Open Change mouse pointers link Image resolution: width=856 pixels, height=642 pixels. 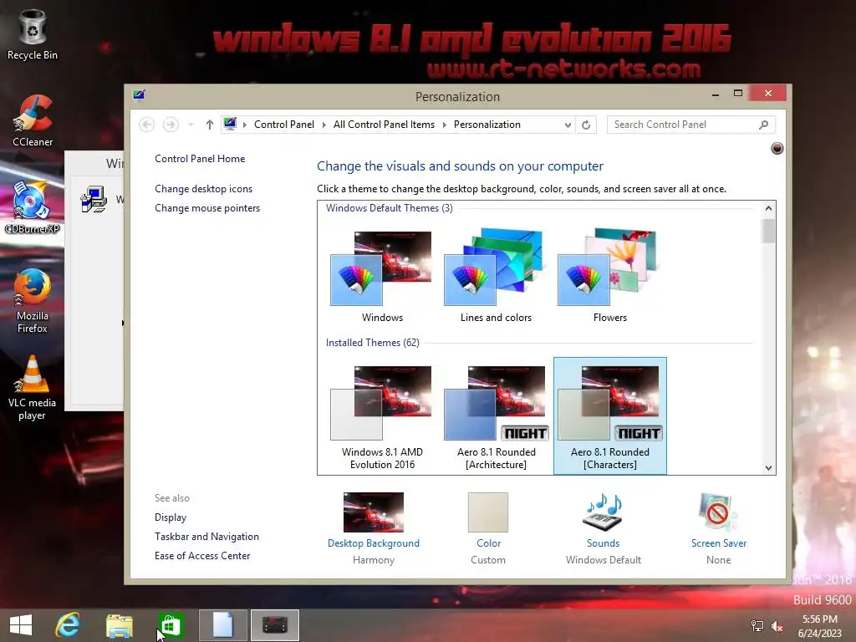click(207, 208)
